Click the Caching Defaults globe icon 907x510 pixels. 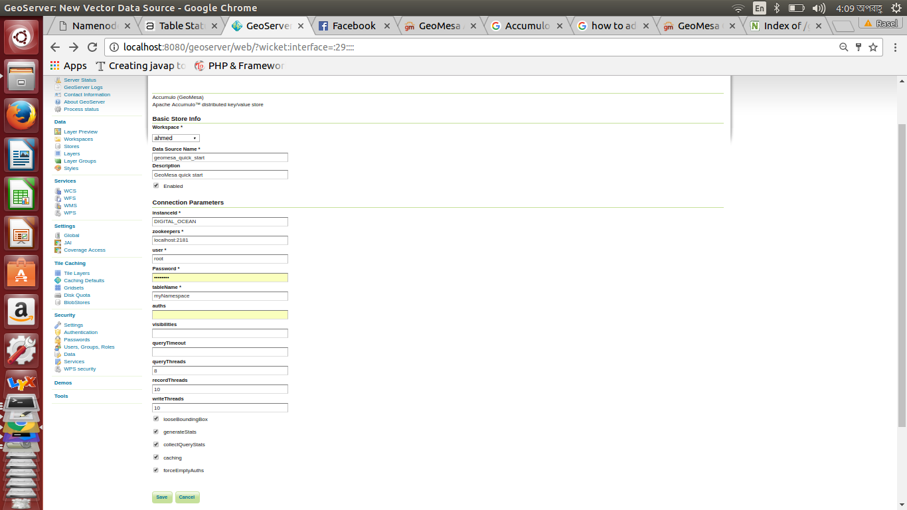coord(58,281)
